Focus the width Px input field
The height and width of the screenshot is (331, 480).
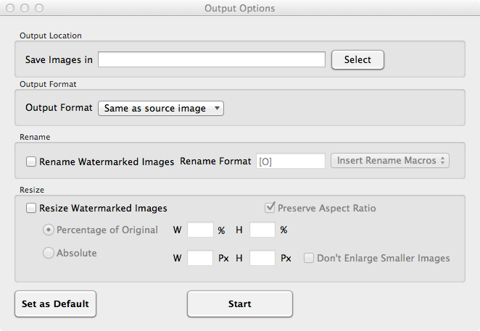200,258
